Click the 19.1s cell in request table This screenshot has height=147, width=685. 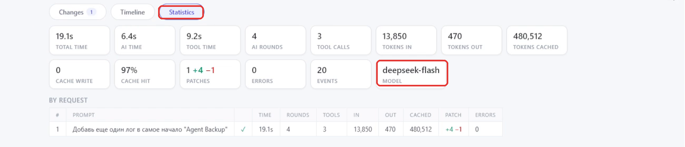(266, 130)
